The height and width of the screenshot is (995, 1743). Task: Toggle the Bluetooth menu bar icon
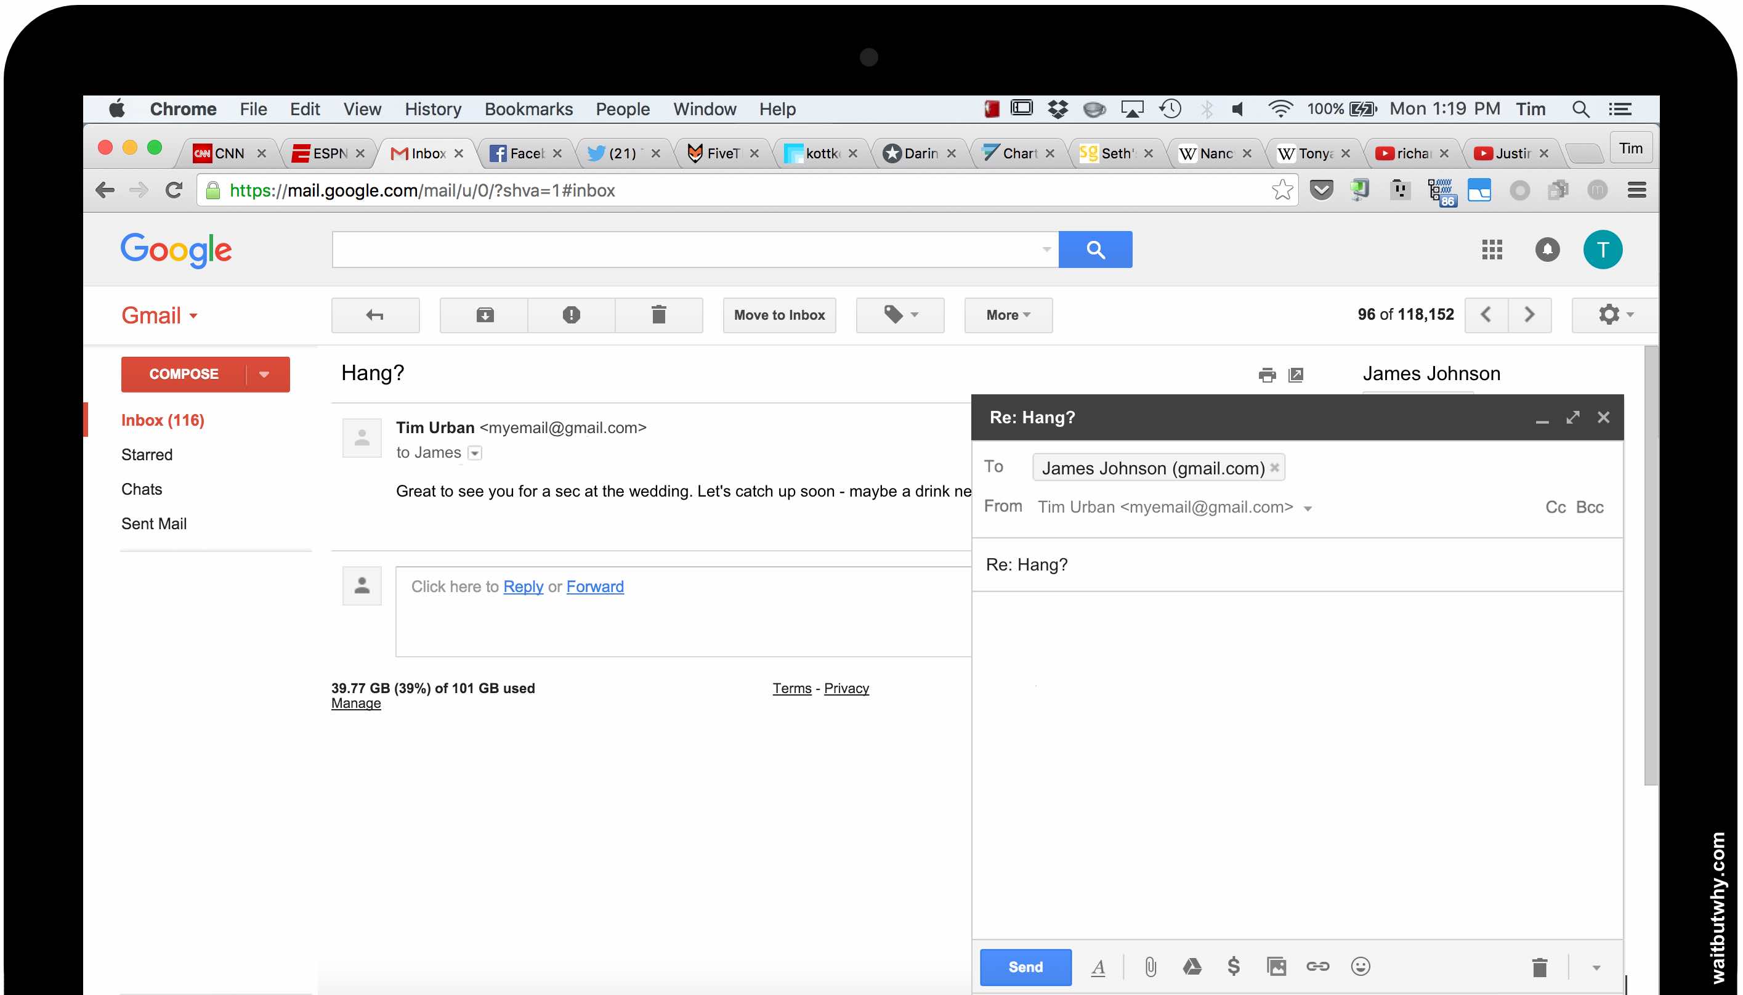point(1207,109)
